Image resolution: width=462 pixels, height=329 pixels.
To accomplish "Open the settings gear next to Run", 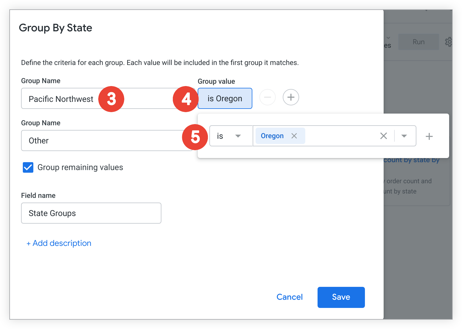I will point(449,42).
